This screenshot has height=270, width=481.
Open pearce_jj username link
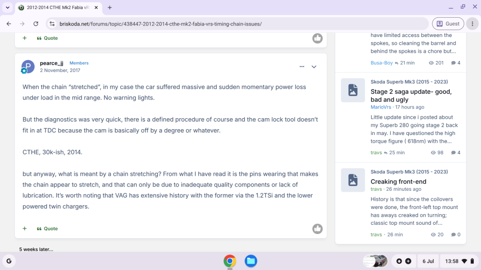point(51,63)
